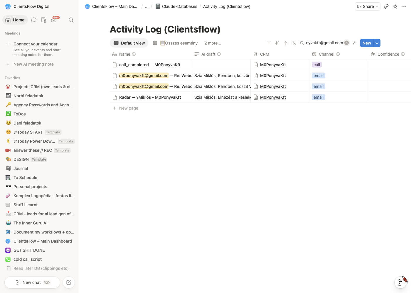Viewport: 411px width, 293px height.
Task: Open the automations lightning icon
Action: pos(285,43)
